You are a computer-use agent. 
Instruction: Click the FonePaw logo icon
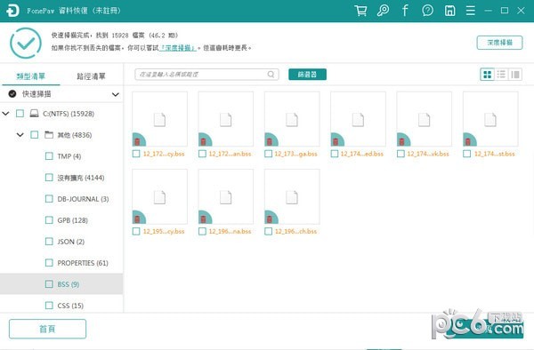click(x=12, y=11)
